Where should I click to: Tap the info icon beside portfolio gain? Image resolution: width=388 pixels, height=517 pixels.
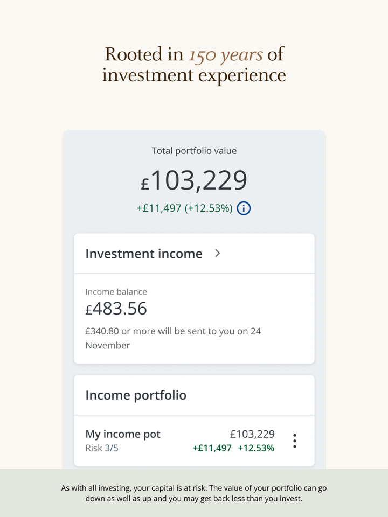[x=244, y=208]
